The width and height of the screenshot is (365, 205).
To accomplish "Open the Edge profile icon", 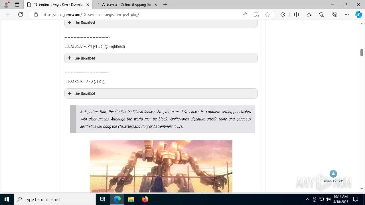I will tap(6, 5).
